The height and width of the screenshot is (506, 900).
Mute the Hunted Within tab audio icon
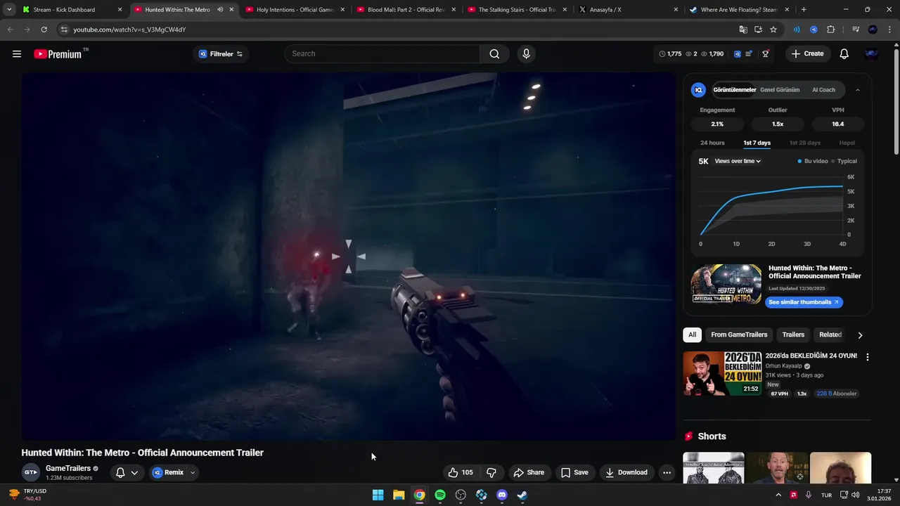click(x=220, y=10)
